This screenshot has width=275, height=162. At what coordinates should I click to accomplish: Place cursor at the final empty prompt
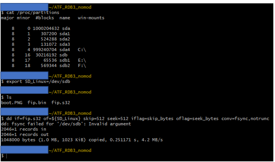[x=6, y=156]
